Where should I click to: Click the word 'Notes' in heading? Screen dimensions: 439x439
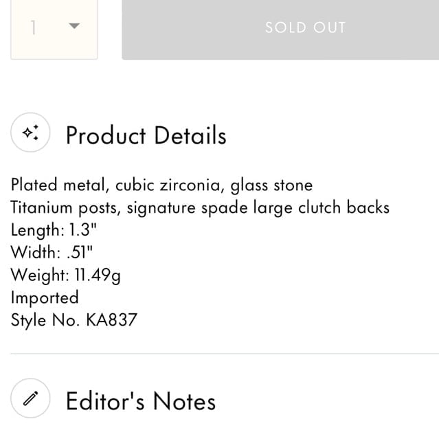pos(185,401)
